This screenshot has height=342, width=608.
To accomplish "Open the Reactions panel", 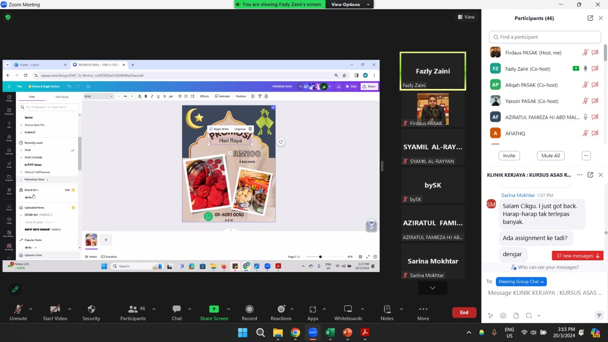I will (281, 309).
